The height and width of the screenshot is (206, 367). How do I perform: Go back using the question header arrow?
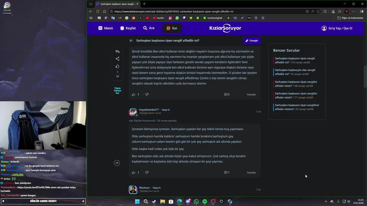(131, 41)
